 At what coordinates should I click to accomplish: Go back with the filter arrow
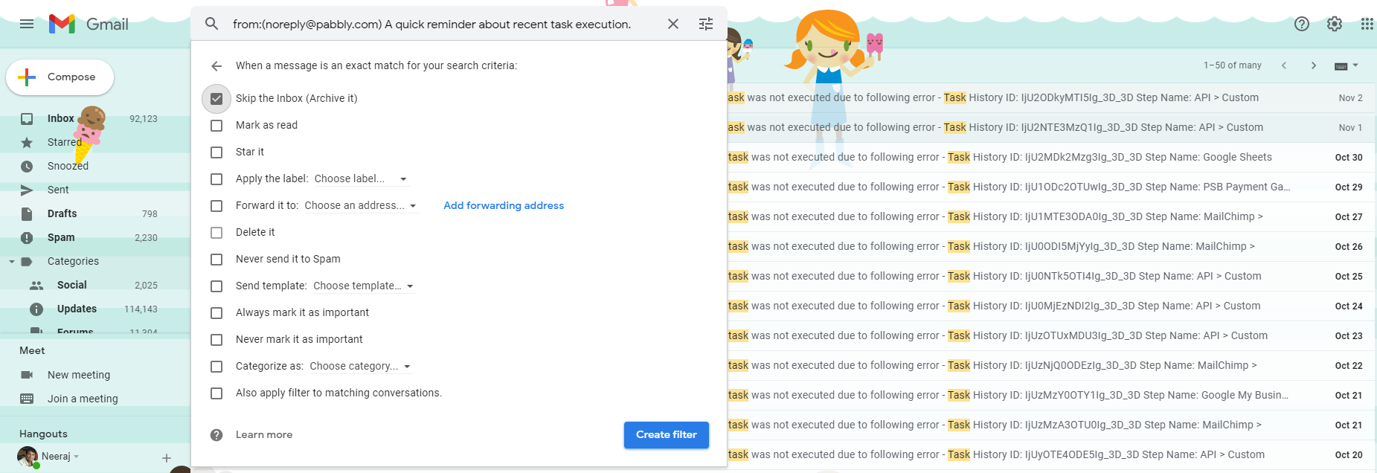[216, 66]
